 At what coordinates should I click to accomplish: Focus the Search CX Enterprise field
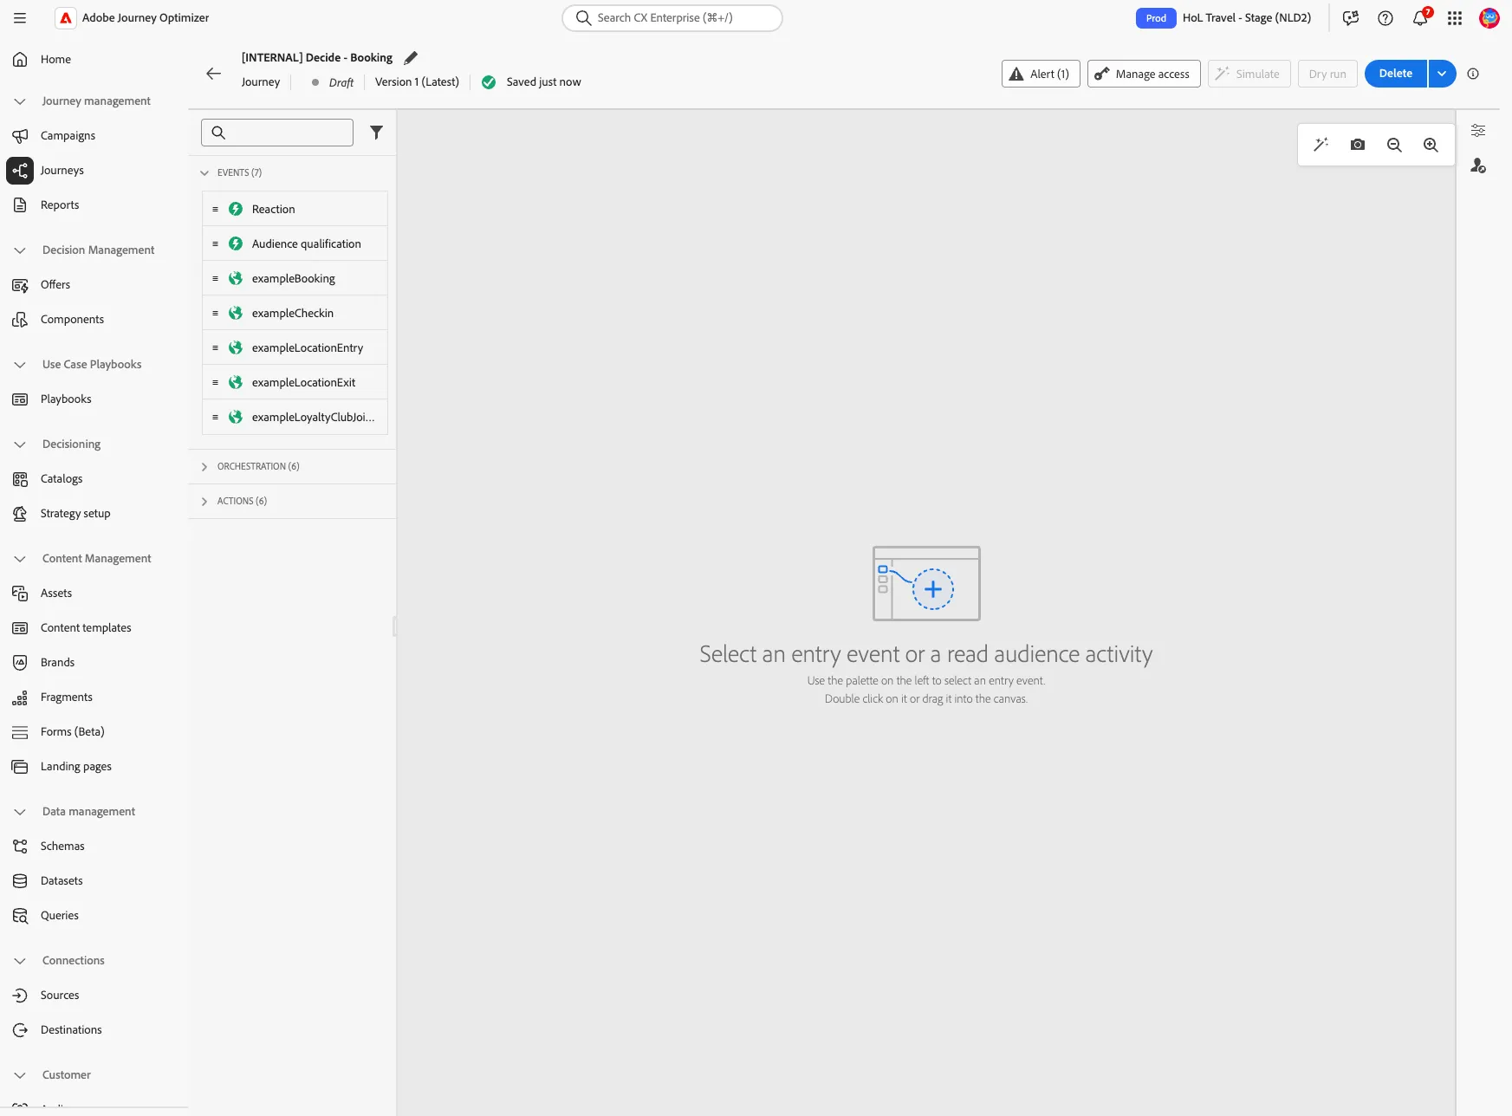[x=672, y=18]
